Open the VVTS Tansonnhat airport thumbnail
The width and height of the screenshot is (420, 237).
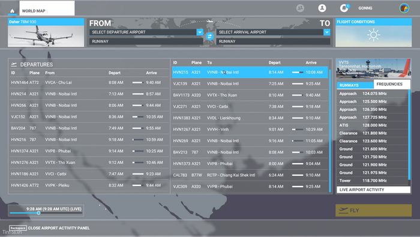(373, 68)
